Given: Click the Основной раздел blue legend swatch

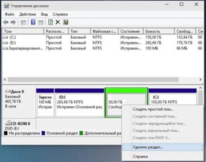Looking at the screenshot, I should click(43, 133).
